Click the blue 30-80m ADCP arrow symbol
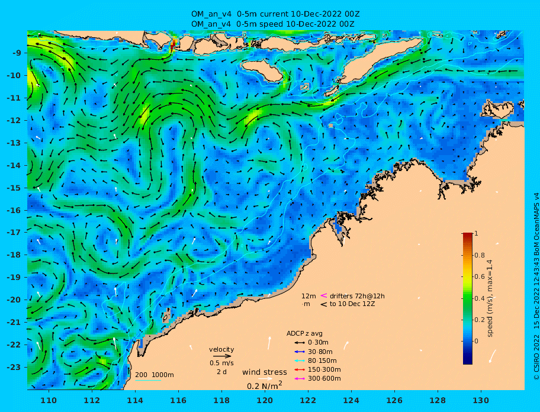Viewport: 540px width, 412px height. pos(300,352)
